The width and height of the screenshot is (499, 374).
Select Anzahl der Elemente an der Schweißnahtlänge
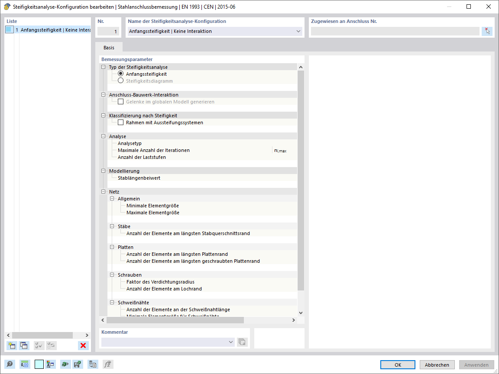202,310
